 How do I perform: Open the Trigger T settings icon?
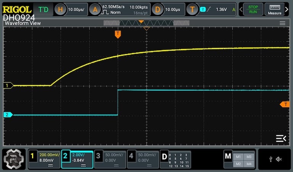tap(192, 9)
